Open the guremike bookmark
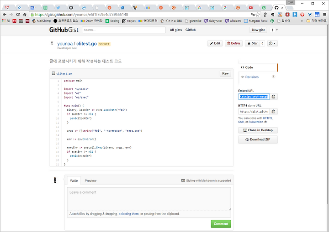This screenshot has width=329, height=232. (193, 21)
